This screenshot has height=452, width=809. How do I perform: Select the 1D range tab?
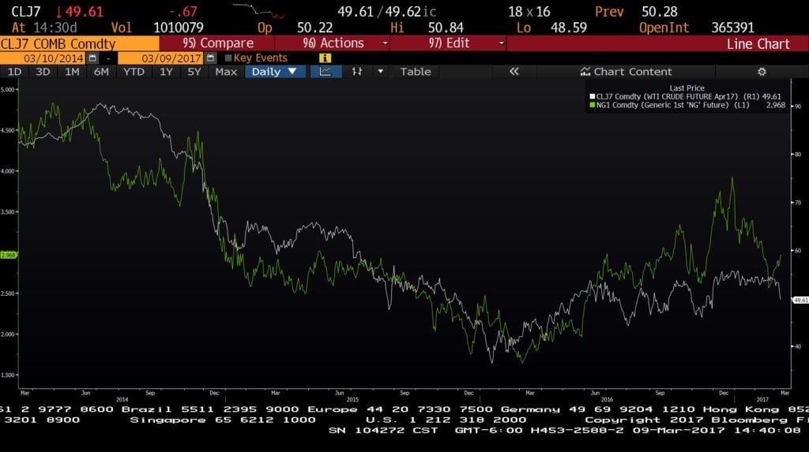click(14, 72)
